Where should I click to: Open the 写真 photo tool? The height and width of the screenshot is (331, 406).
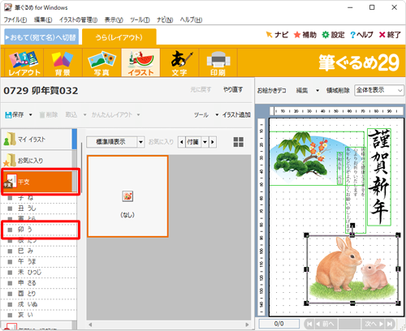pyautogui.click(x=101, y=62)
